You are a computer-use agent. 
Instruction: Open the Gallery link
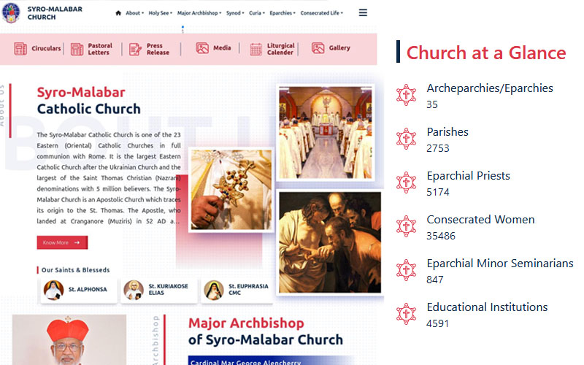[x=339, y=48]
